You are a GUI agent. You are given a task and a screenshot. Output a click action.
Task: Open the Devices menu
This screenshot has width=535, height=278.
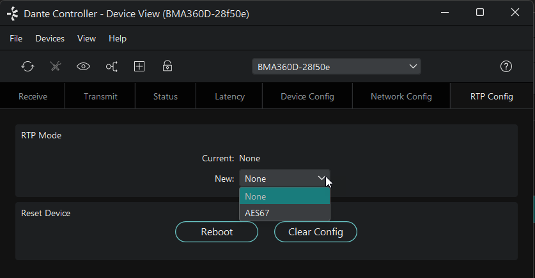[x=50, y=38]
